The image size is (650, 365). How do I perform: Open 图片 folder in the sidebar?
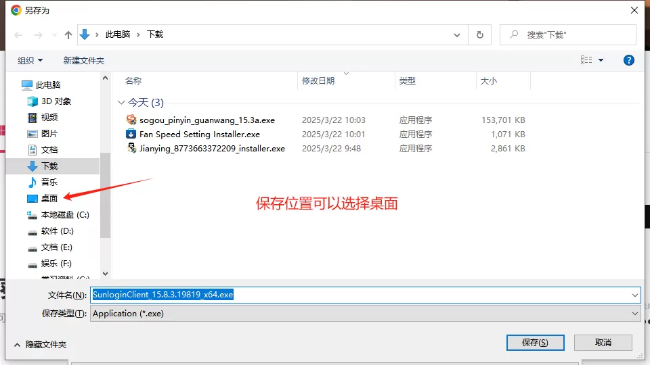(x=49, y=134)
